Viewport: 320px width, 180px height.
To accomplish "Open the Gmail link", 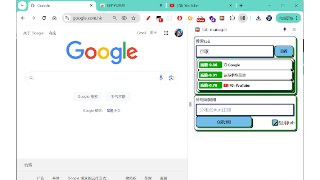I will pos(141,33).
